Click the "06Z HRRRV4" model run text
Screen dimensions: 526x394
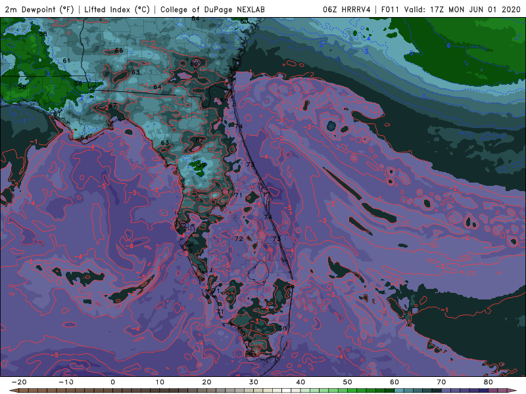(347, 10)
